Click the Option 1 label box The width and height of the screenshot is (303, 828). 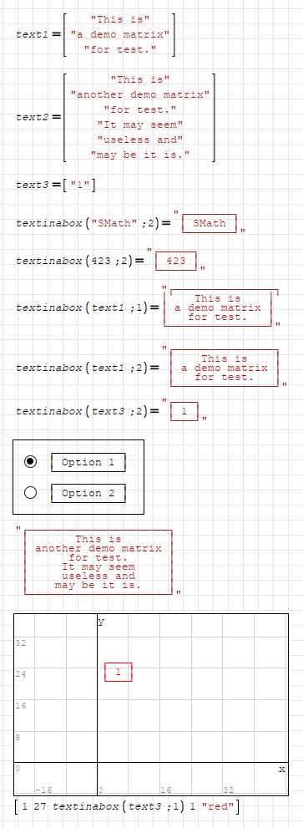[x=88, y=462]
